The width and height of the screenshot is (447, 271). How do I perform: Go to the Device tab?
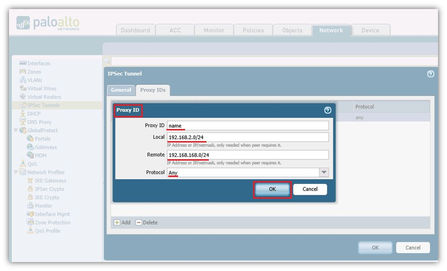[x=370, y=30]
